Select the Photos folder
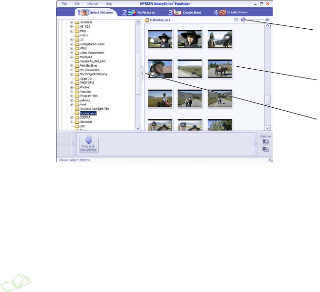320x292 pixels. point(84,87)
